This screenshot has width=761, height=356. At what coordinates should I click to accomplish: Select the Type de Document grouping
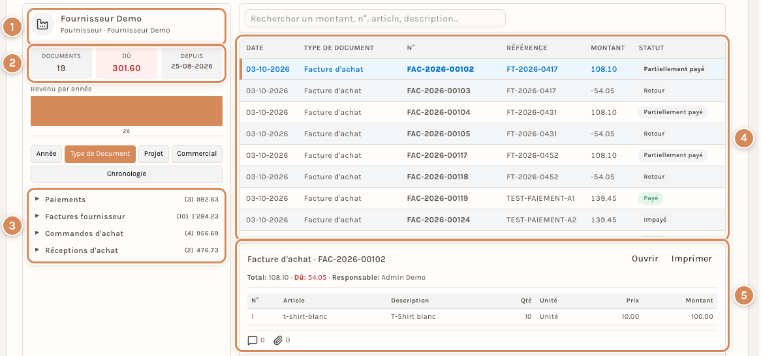point(100,154)
